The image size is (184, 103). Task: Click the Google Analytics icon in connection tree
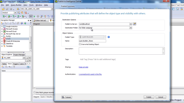click(x=4, y=27)
